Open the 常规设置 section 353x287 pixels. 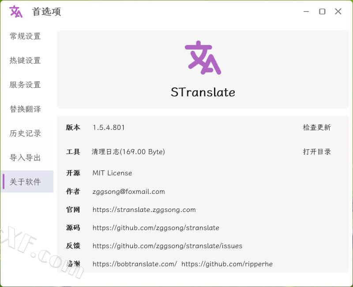click(25, 36)
